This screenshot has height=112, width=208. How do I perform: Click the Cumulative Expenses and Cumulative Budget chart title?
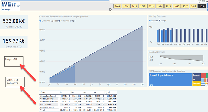coord(64,17)
